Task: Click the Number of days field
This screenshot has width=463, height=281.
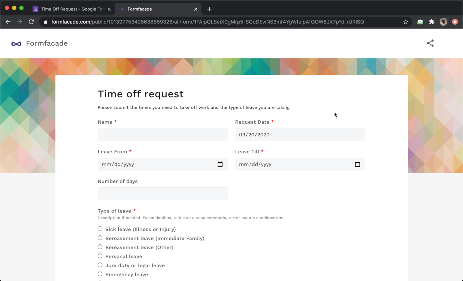Action: coord(162,194)
